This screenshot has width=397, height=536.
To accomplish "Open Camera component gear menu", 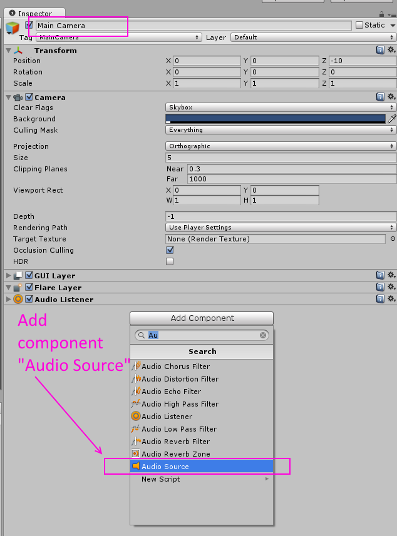I will [391, 97].
